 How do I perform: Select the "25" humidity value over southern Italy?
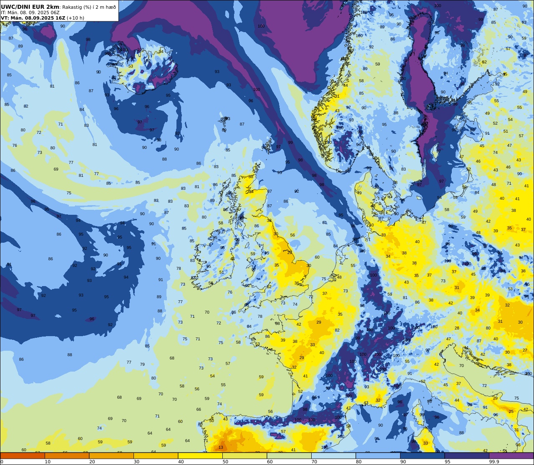tap(511, 412)
